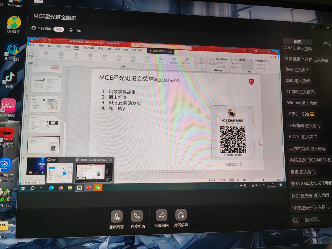Viewport: 332px width, 249px height.
Task: Click the Windows Start button in shared screen
Action: (x=23, y=188)
